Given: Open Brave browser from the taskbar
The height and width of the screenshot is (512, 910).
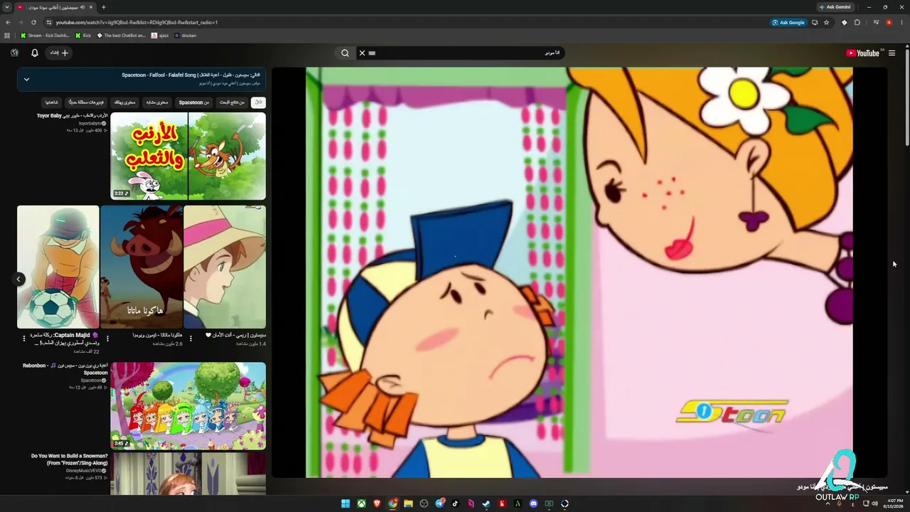Looking at the screenshot, I should pyautogui.click(x=377, y=503).
